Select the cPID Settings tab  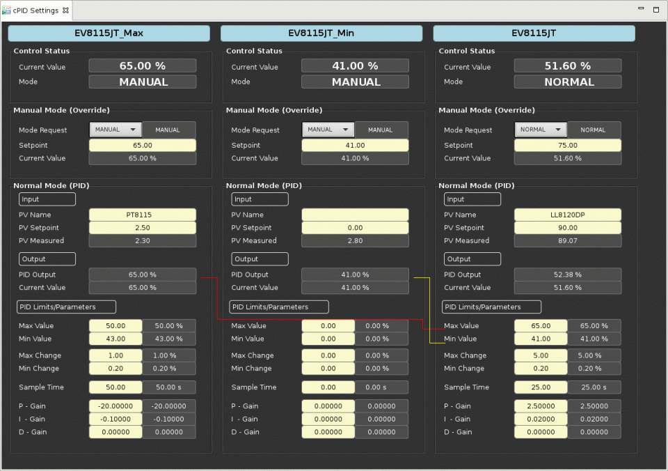35,10
